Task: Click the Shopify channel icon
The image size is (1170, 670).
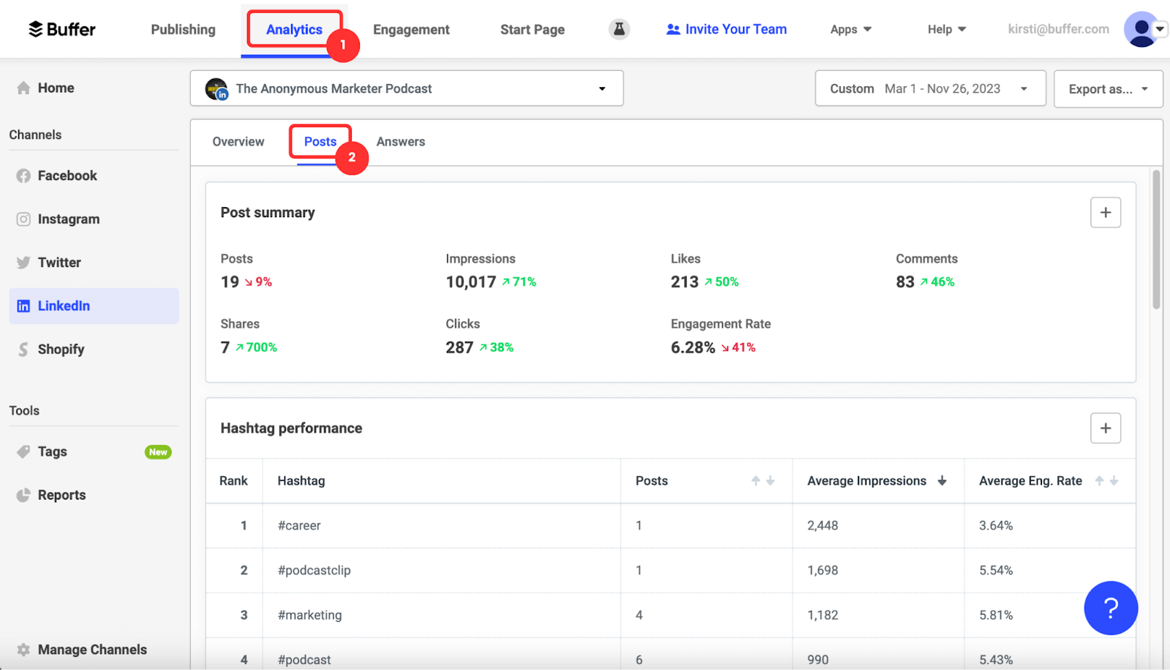Action: 23,350
